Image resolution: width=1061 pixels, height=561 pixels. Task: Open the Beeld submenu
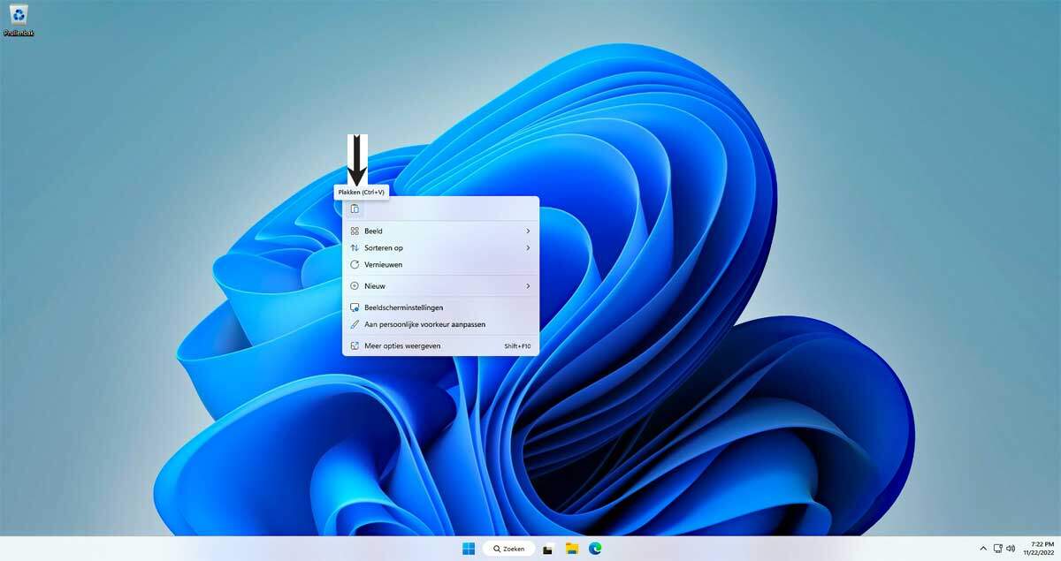pyautogui.click(x=440, y=231)
